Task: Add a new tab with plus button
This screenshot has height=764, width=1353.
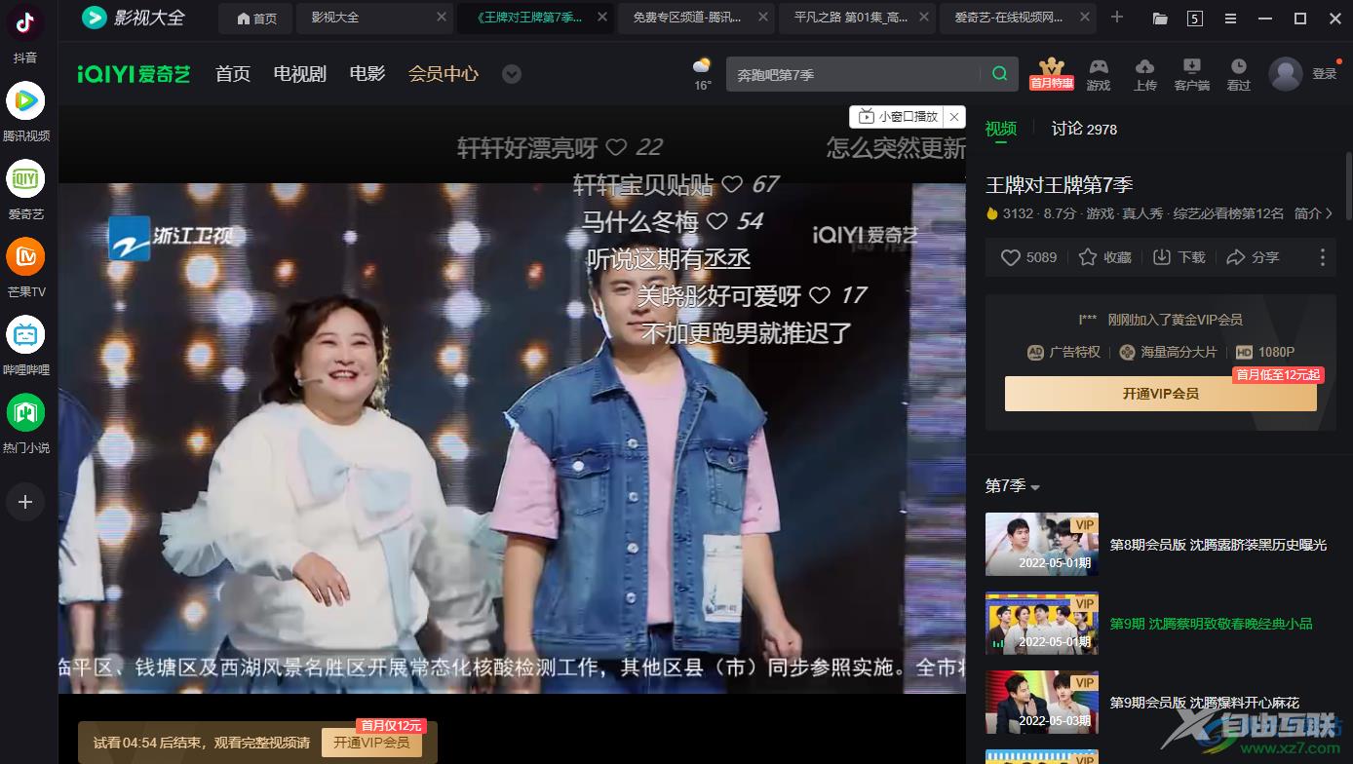Action: [x=1117, y=18]
